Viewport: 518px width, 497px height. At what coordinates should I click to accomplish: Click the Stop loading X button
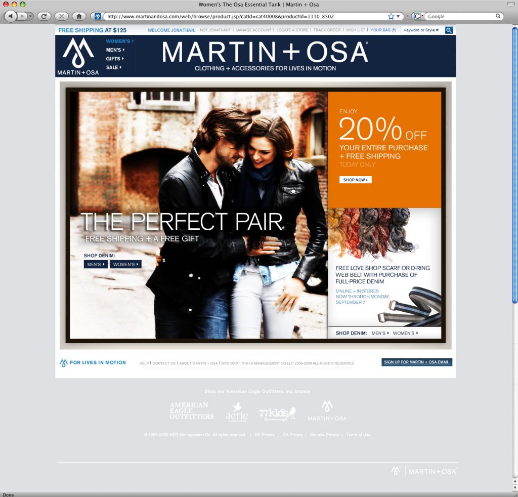coord(61,16)
